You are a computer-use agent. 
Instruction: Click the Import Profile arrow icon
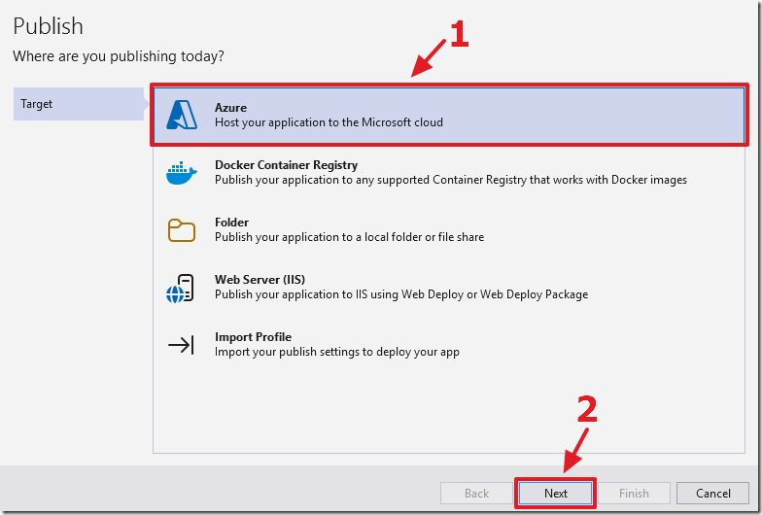pos(182,345)
